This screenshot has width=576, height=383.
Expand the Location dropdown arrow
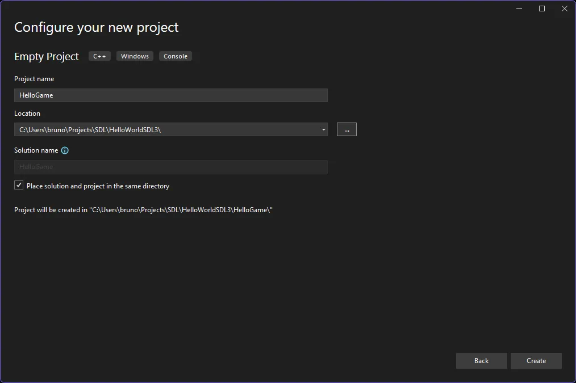pyautogui.click(x=323, y=129)
